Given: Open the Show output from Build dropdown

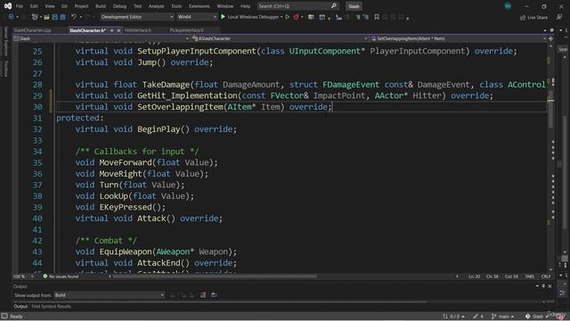Looking at the screenshot, I should [x=109, y=295].
